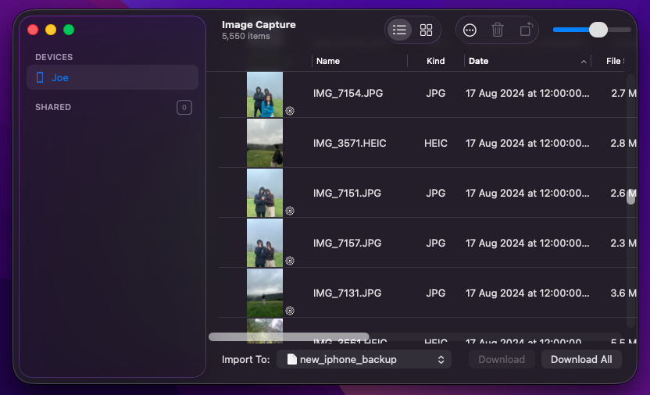The height and width of the screenshot is (395, 650).
Task: Click the vertical scrollbar thumb
Action: (631, 196)
